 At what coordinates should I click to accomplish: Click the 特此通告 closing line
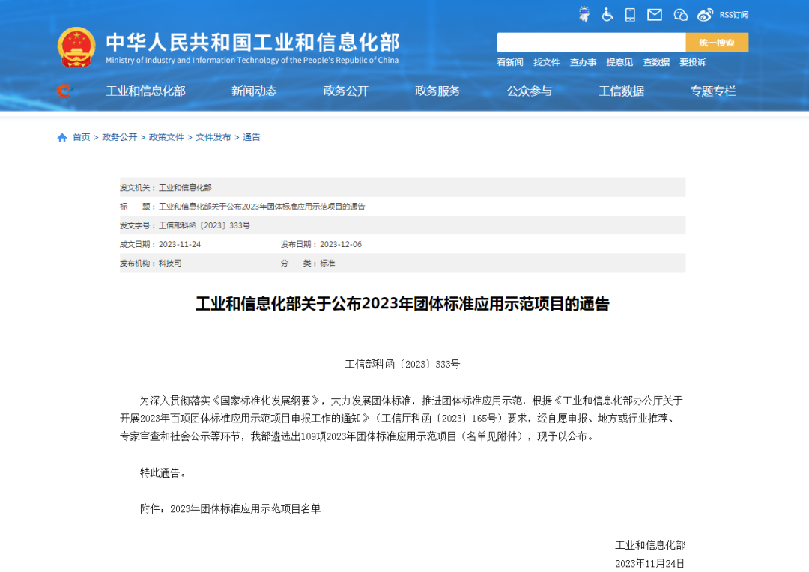pyautogui.click(x=163, y=473)
